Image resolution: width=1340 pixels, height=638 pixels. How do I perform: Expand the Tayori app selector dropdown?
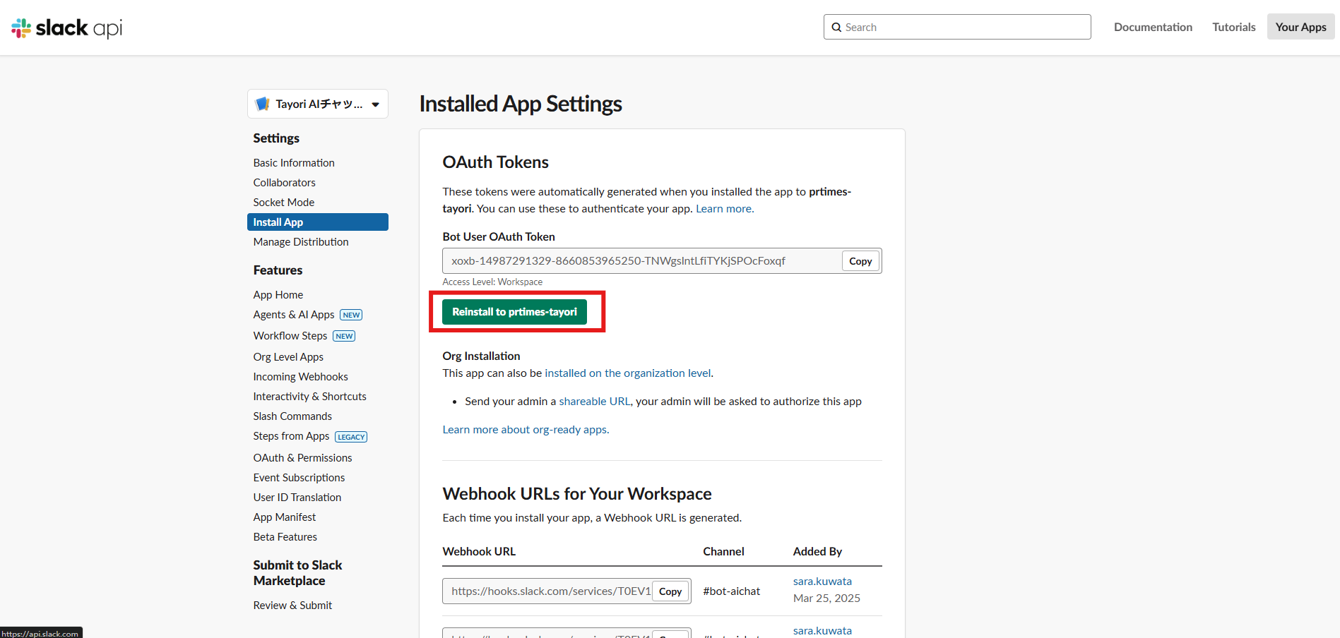[375, 104]
